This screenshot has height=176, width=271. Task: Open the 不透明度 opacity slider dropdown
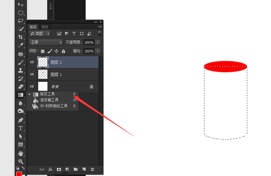(x=98, y=42)
